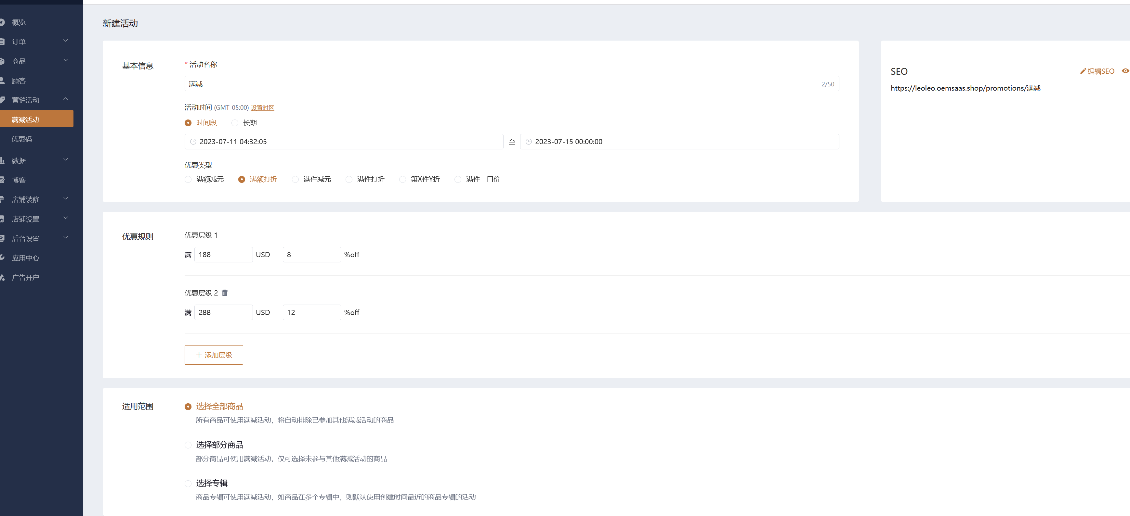Click the pencil icon beside 编辑SEO
The width and height of the screenshot is (1130, 516).
(x=1083, y=71)
